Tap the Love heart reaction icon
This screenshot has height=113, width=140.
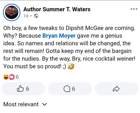click(12, 77)
